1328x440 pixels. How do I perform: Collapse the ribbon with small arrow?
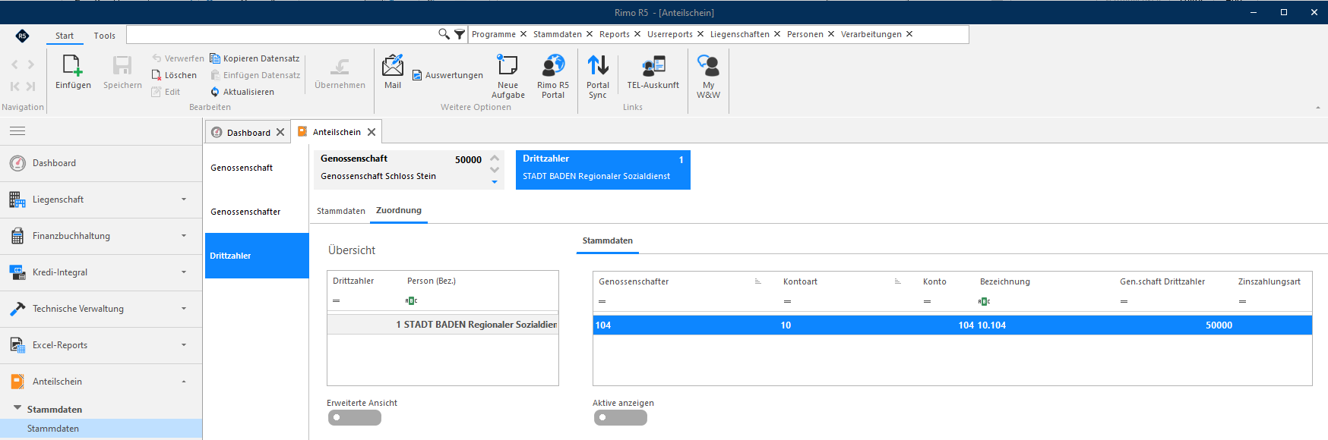(x=1318, y=108)
